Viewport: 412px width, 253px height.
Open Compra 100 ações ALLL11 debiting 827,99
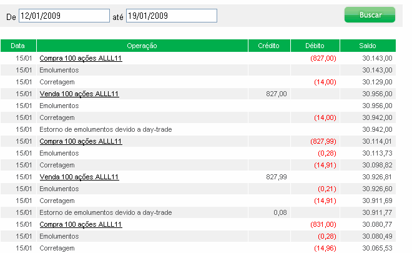[81, 141]
